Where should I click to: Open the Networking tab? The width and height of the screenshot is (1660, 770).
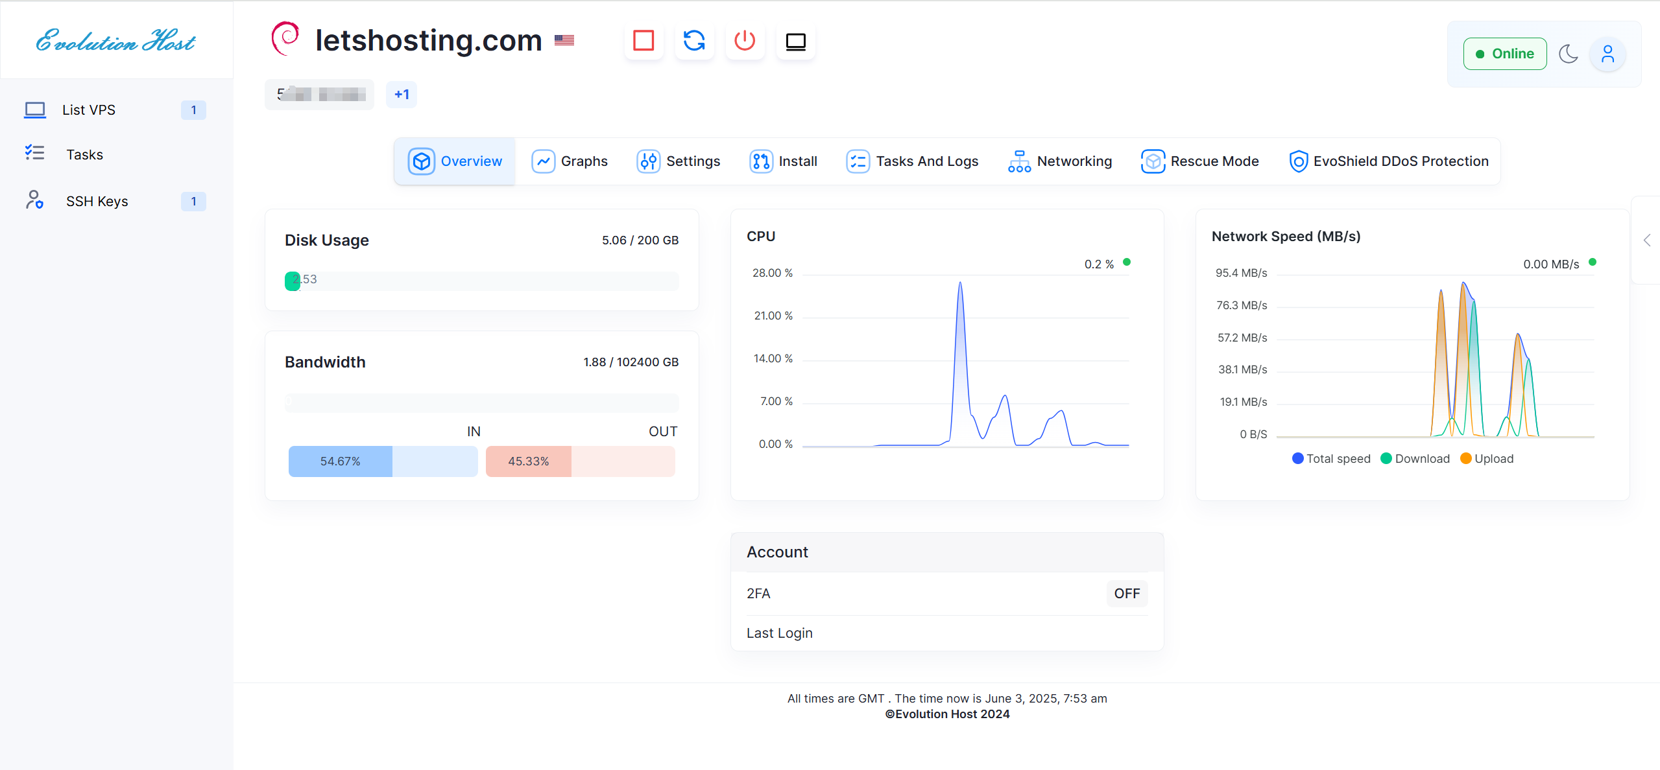point(1060,161)
